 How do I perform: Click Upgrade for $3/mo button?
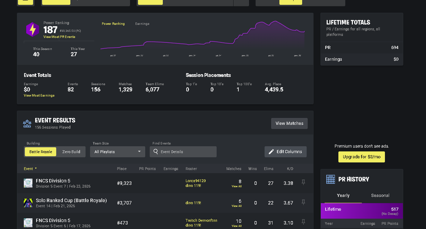(x=361, y=157)
